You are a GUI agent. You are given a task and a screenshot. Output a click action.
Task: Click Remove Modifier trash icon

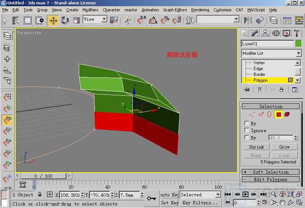coord(281,90)
